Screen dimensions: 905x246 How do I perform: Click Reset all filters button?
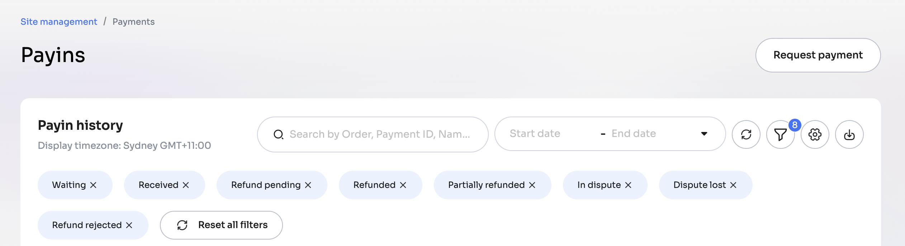[221, 225]
